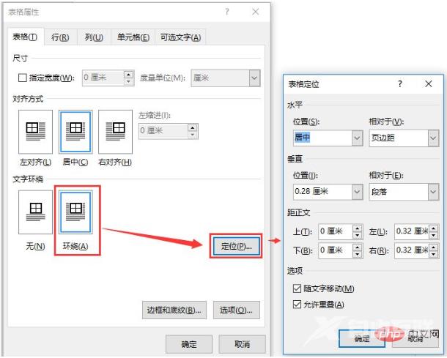Toggle the 允许重叠 checkbox

pos(296,305)
